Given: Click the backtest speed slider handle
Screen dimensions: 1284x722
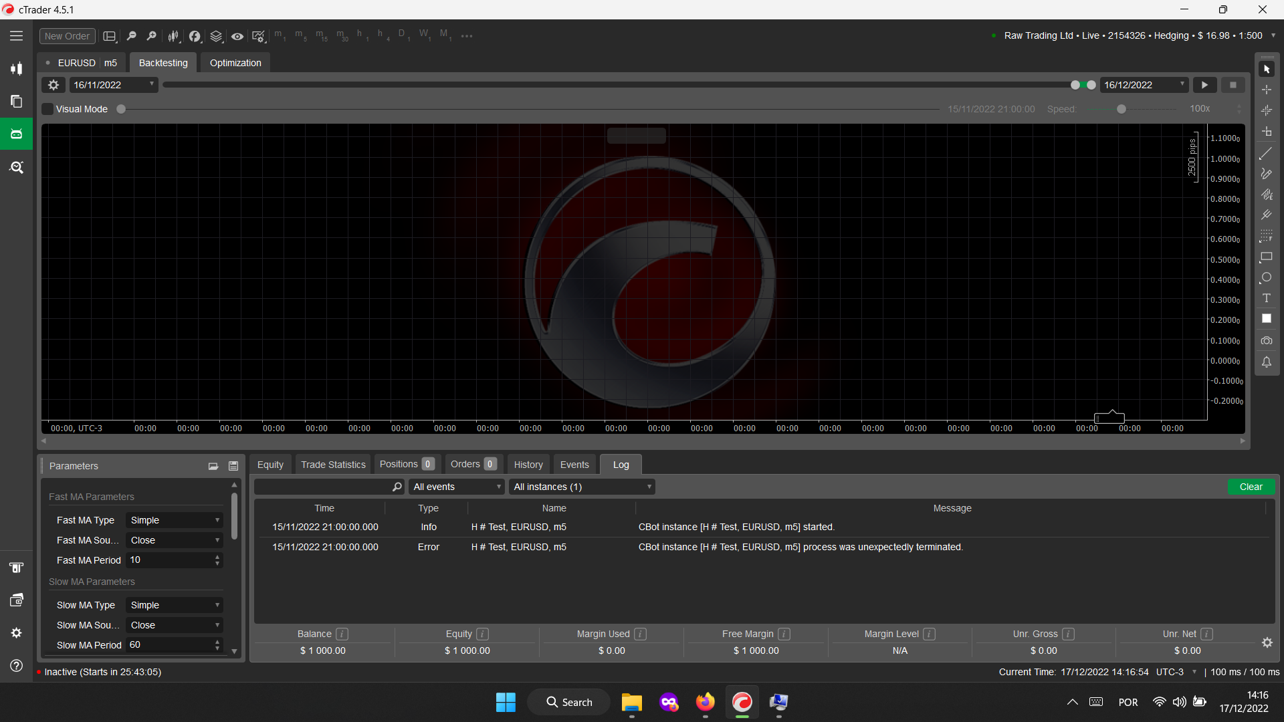Looking at the screenshot, I should (x=1121, y=109).
